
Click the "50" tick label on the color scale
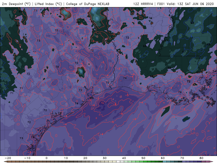point(143,158)
